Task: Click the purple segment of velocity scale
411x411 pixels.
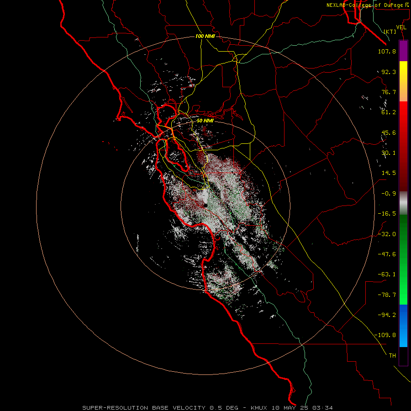Action: point(403,51)
